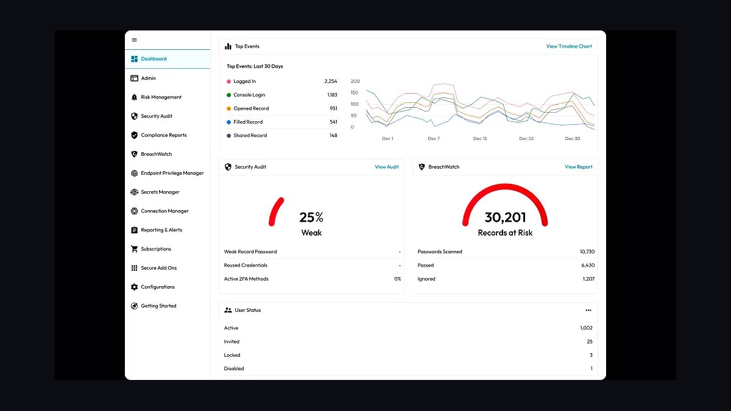731x411 pixels.
Task: Click the Admin panel icon
Action: (135, 78)
